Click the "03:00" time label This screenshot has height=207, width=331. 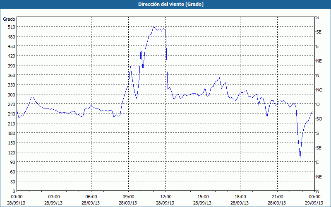pos(54,197)
